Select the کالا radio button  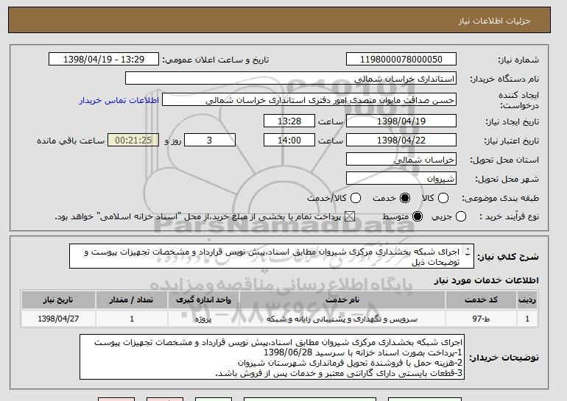pyautogui.click(x=443, y=198)
